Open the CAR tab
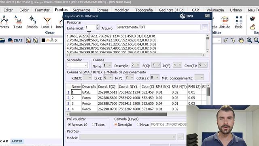Image resolution: width=259 pixels, height=146 pixels. click(x=195, y=10)
